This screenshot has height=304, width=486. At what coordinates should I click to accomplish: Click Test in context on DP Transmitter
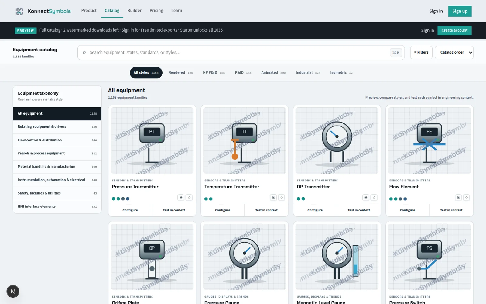(359, 210)
